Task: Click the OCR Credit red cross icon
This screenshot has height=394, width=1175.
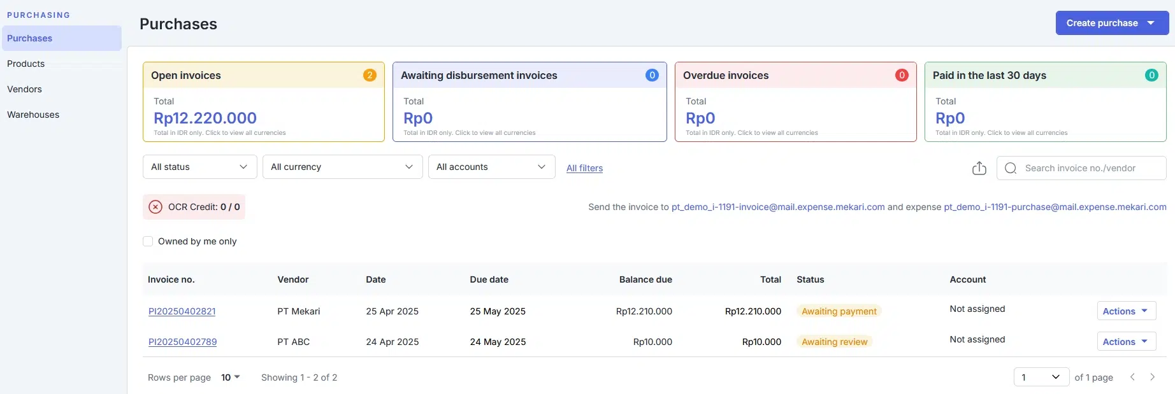Action: 155,207
